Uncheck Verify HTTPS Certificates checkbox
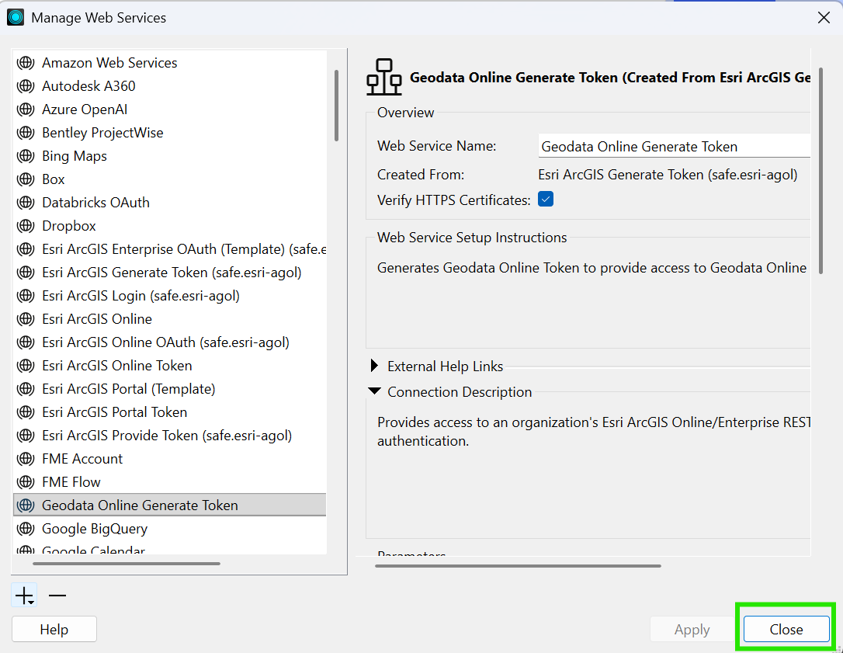The width and height of the screenshot is (843, 653). click(x=546, y=200)
